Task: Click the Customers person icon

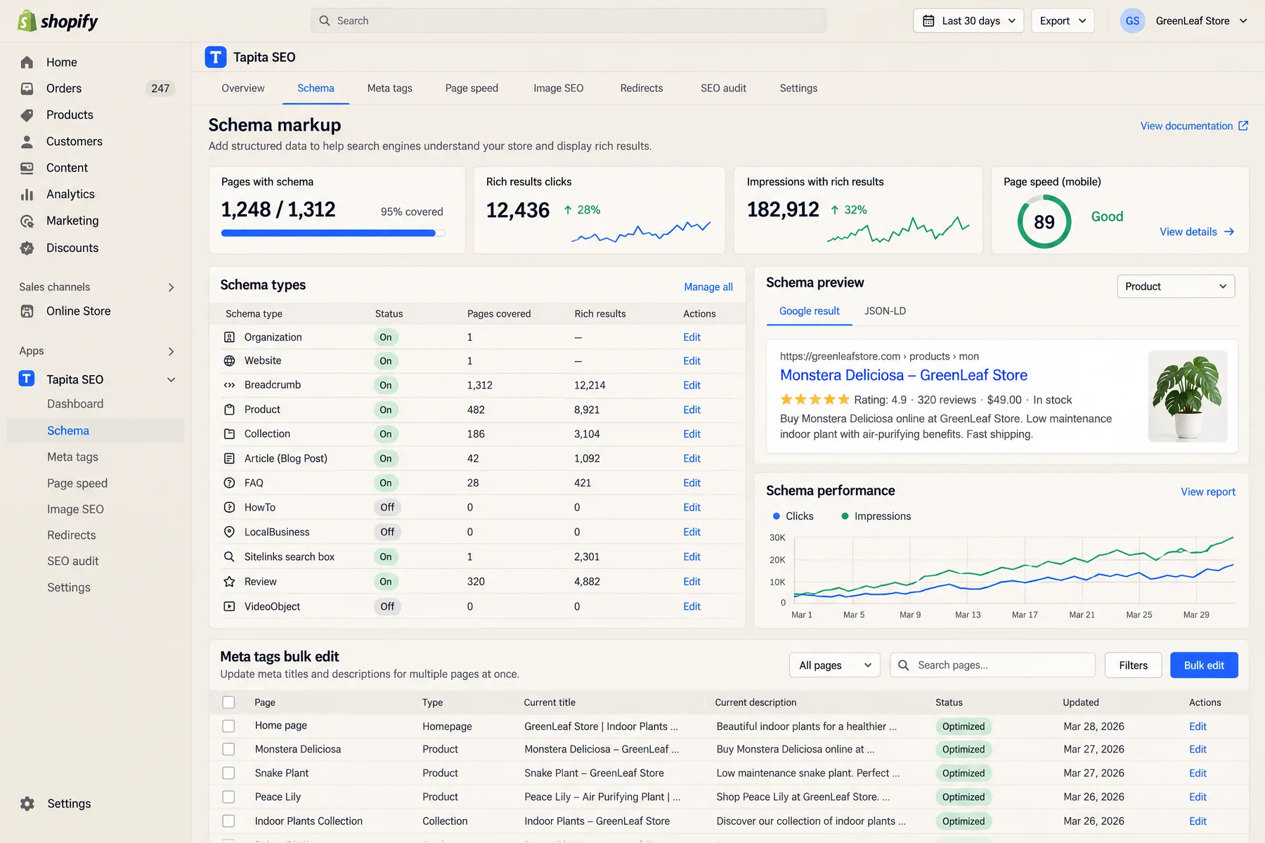Action: (27, 142)
